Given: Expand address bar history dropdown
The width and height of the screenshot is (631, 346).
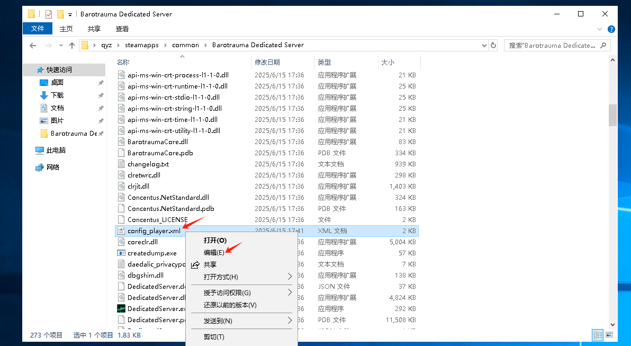Looking at the screenshot, I should 484,46.
